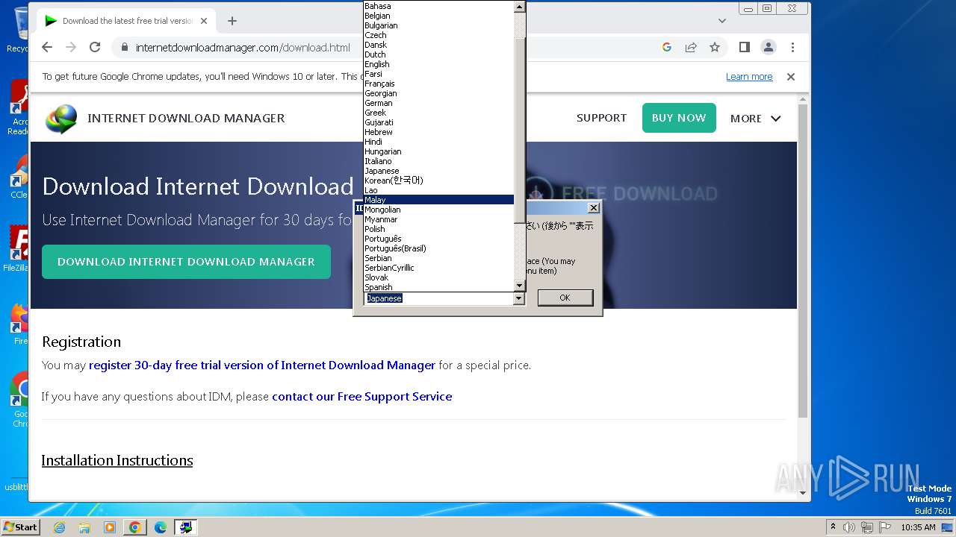Screen dimensions: 956x537
Task: Open Chrome's three-dot menu
Action: [792, 47]
